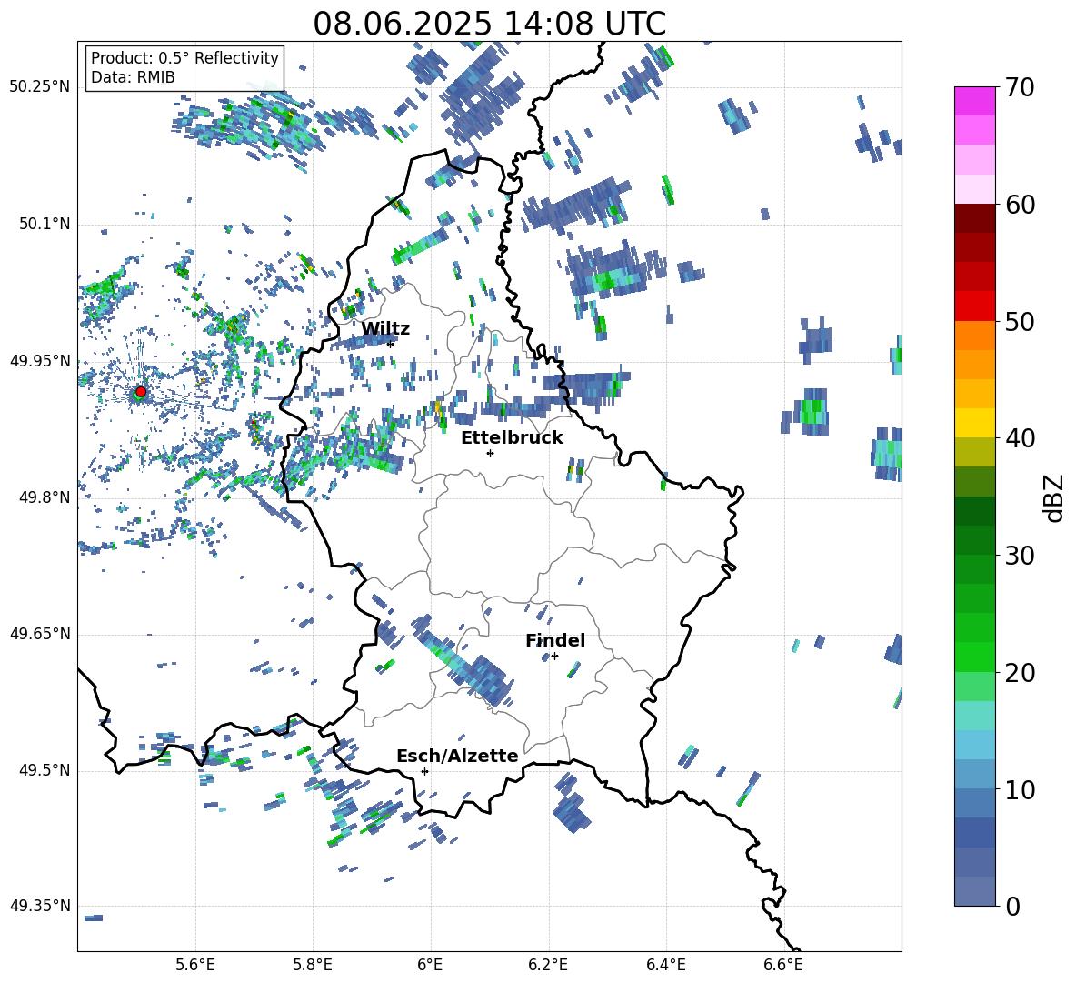Click the 49.35°N latitude label

(40, 906)
